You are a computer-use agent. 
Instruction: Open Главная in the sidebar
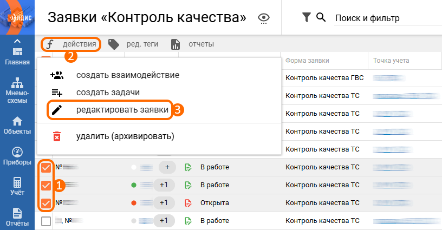tap(17, 55)
